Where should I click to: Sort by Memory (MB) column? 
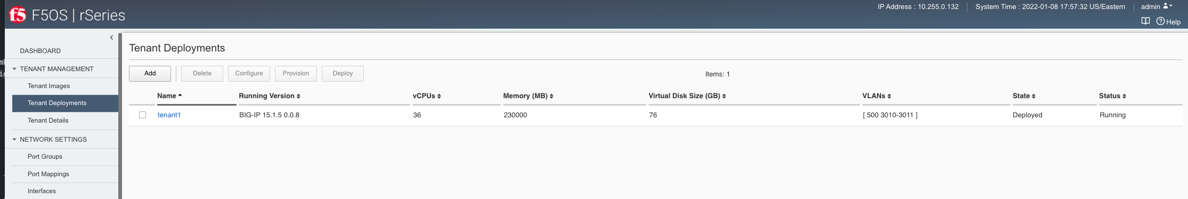pyautogui.click(x=528, y=96)
